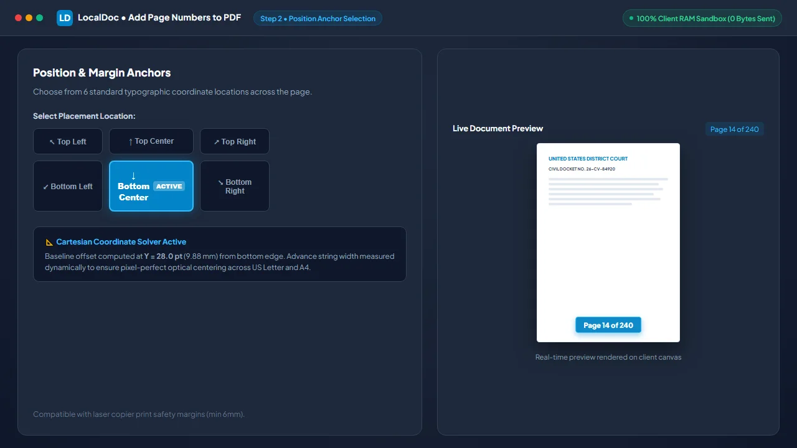Click the "UNITED STATES DISTRICT COURT" preview heading
Image resolution: width=797 pixels, height=448 pixels.
point(588,159)
